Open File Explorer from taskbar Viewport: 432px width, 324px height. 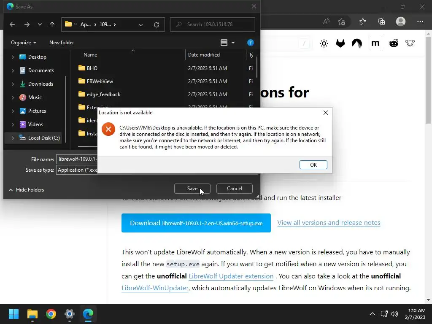point(32,314)
